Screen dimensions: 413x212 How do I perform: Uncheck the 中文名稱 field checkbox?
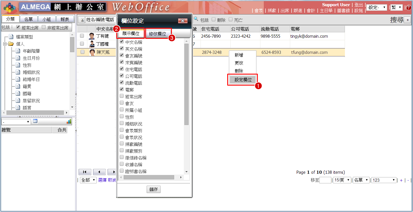(x=122, y=42)
